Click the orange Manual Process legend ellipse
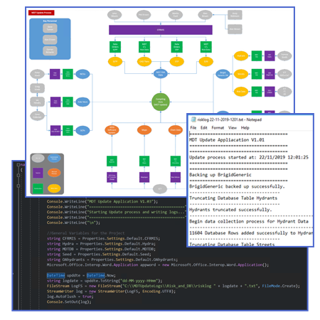320x320 pixels. click(x=54, y=173)
